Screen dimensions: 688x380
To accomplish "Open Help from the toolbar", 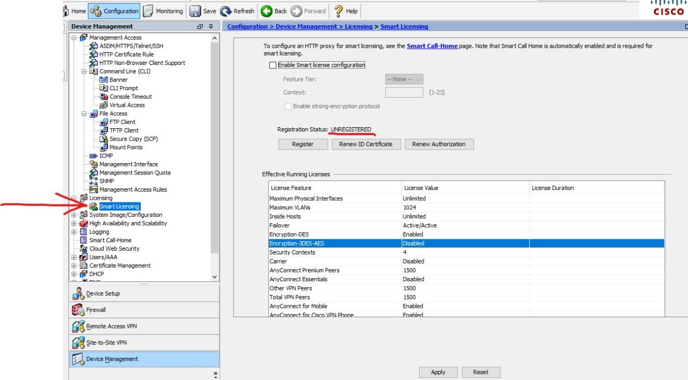I will (x=345, y=11).
